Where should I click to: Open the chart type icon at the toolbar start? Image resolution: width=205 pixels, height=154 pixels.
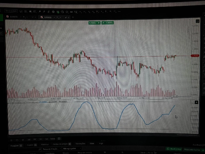[x=21, y=11]
